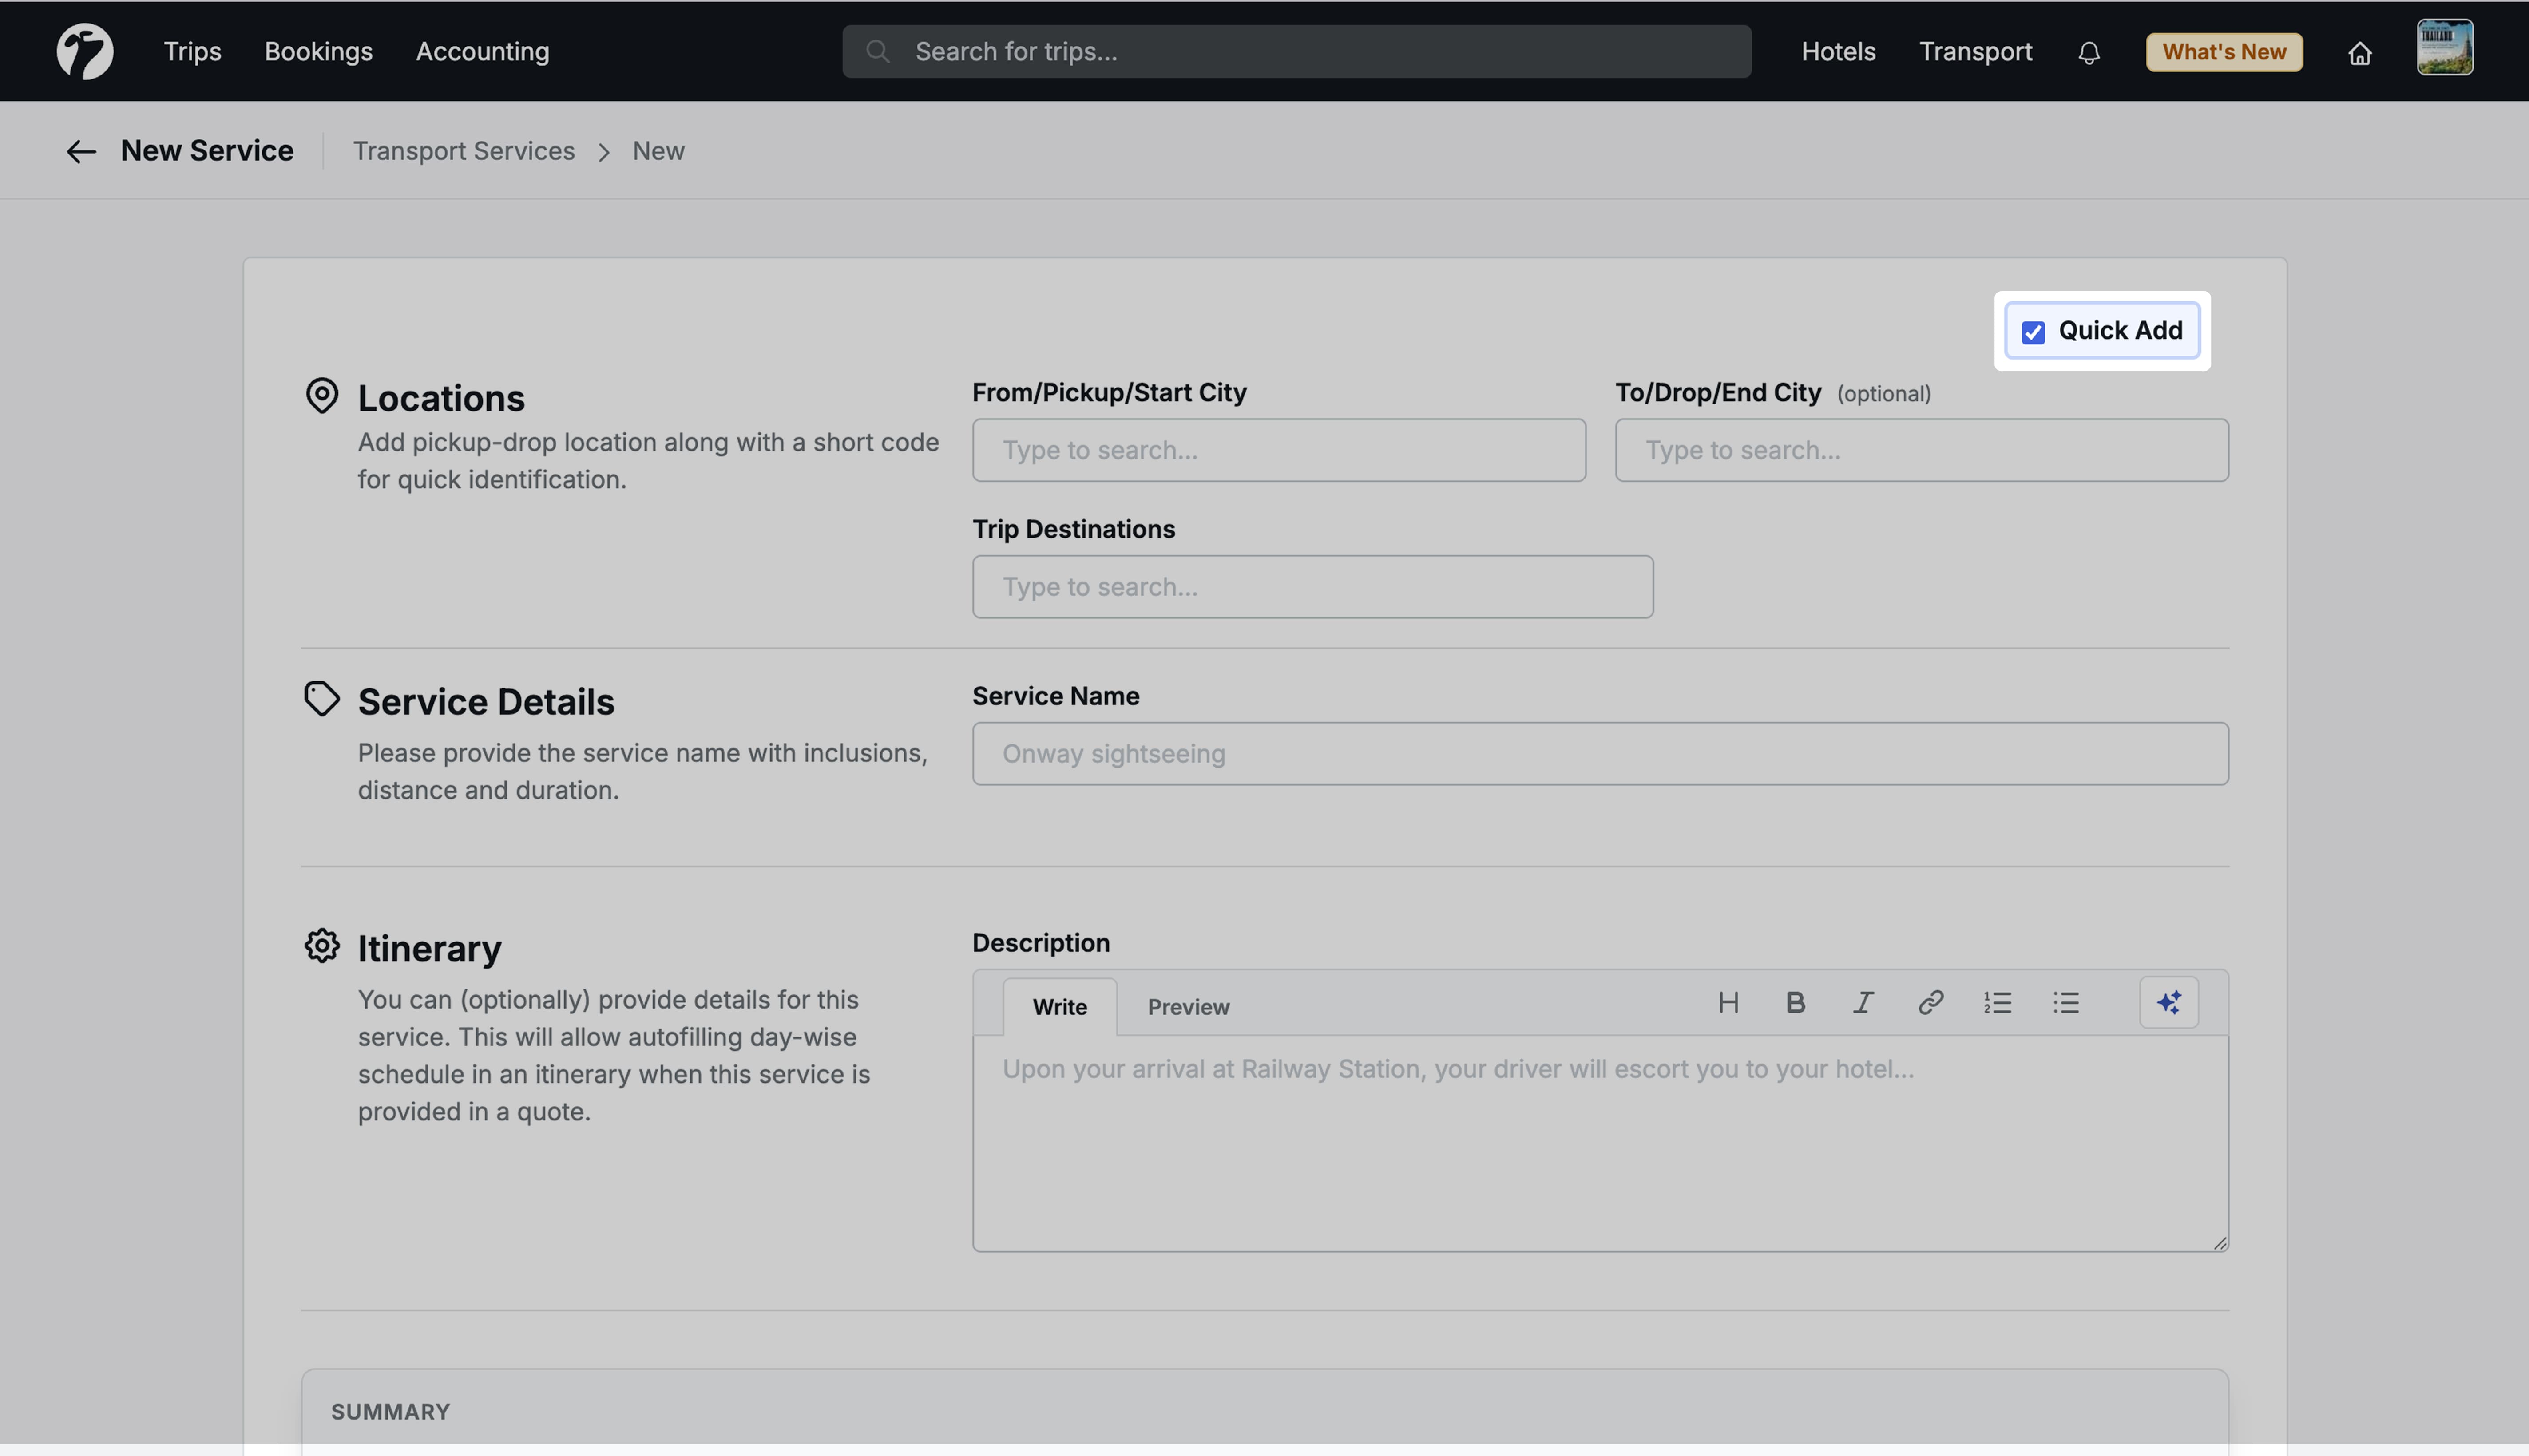Open Trip Destinations search dropdown
The image size is (2529, 1456).
[x=1312, y=587]
